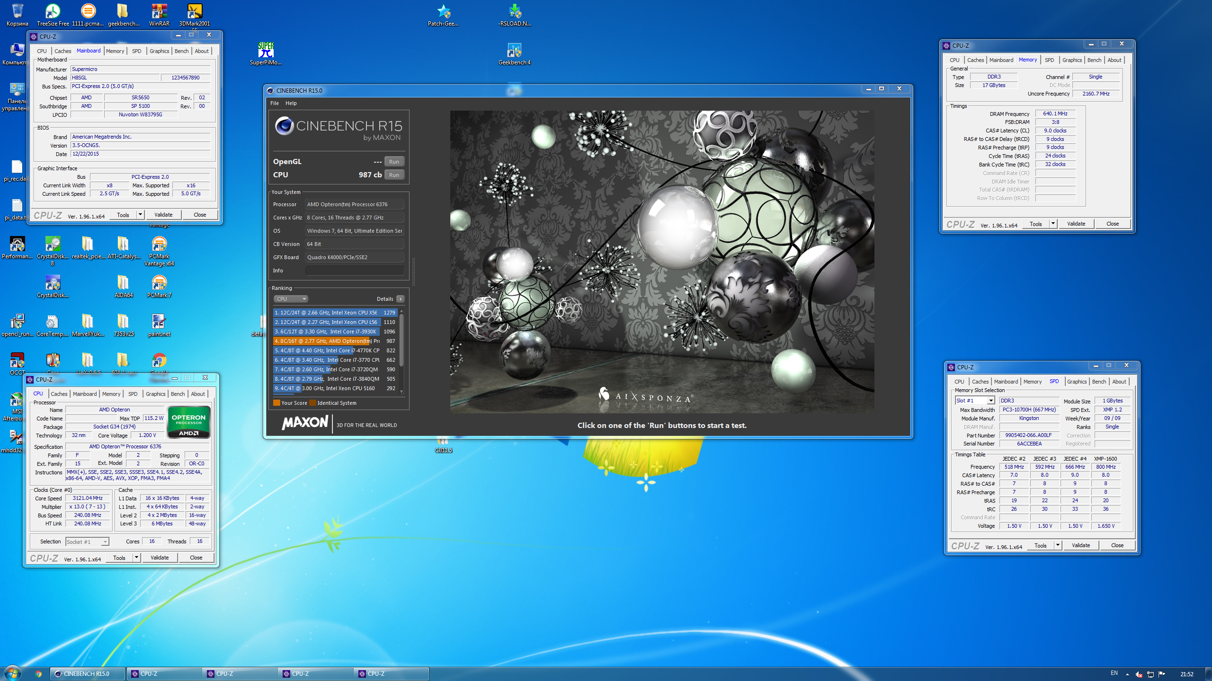Click the Chrome icon on taskbar

click(38, 674)
